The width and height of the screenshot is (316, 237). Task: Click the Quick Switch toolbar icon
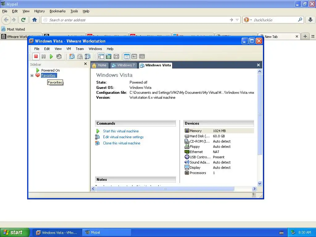pyautogui.click(x=116, y=57)
